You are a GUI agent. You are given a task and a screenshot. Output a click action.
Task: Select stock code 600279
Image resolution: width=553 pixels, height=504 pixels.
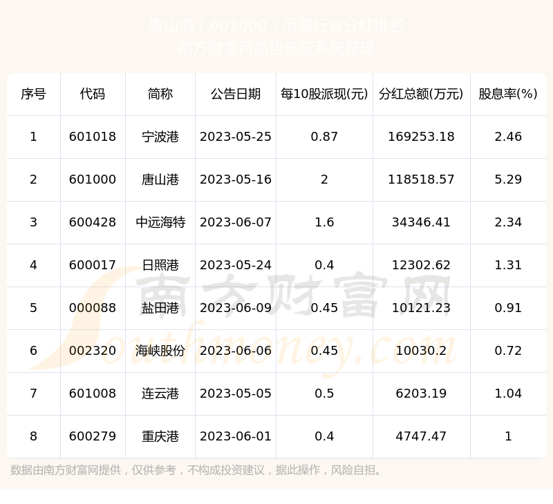click(93, 436)
